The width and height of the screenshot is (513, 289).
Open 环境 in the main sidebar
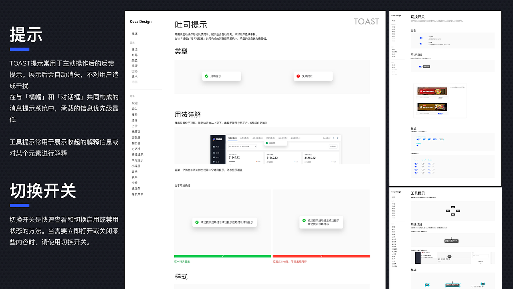(134, 49)
